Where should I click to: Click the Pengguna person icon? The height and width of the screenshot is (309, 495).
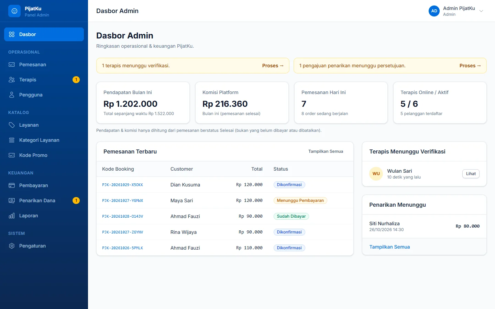click(x=12, y=95)
